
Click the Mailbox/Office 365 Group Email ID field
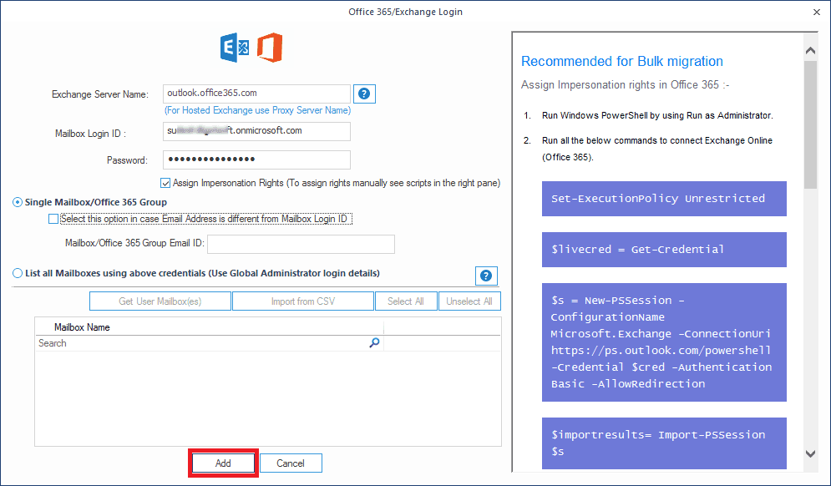[x=301, y=244]
